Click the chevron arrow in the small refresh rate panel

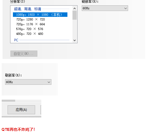(x=49, y=82)
